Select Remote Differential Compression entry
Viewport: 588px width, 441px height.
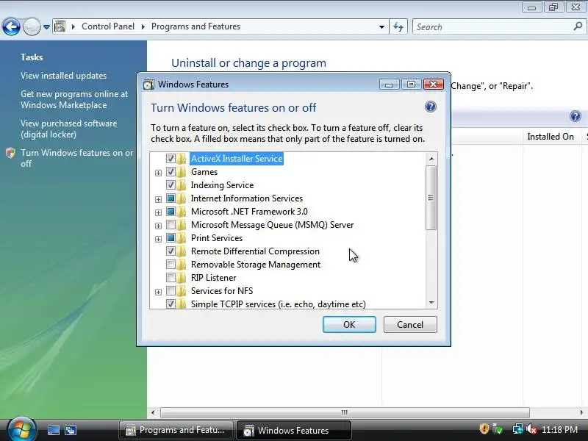coord(255,251)
